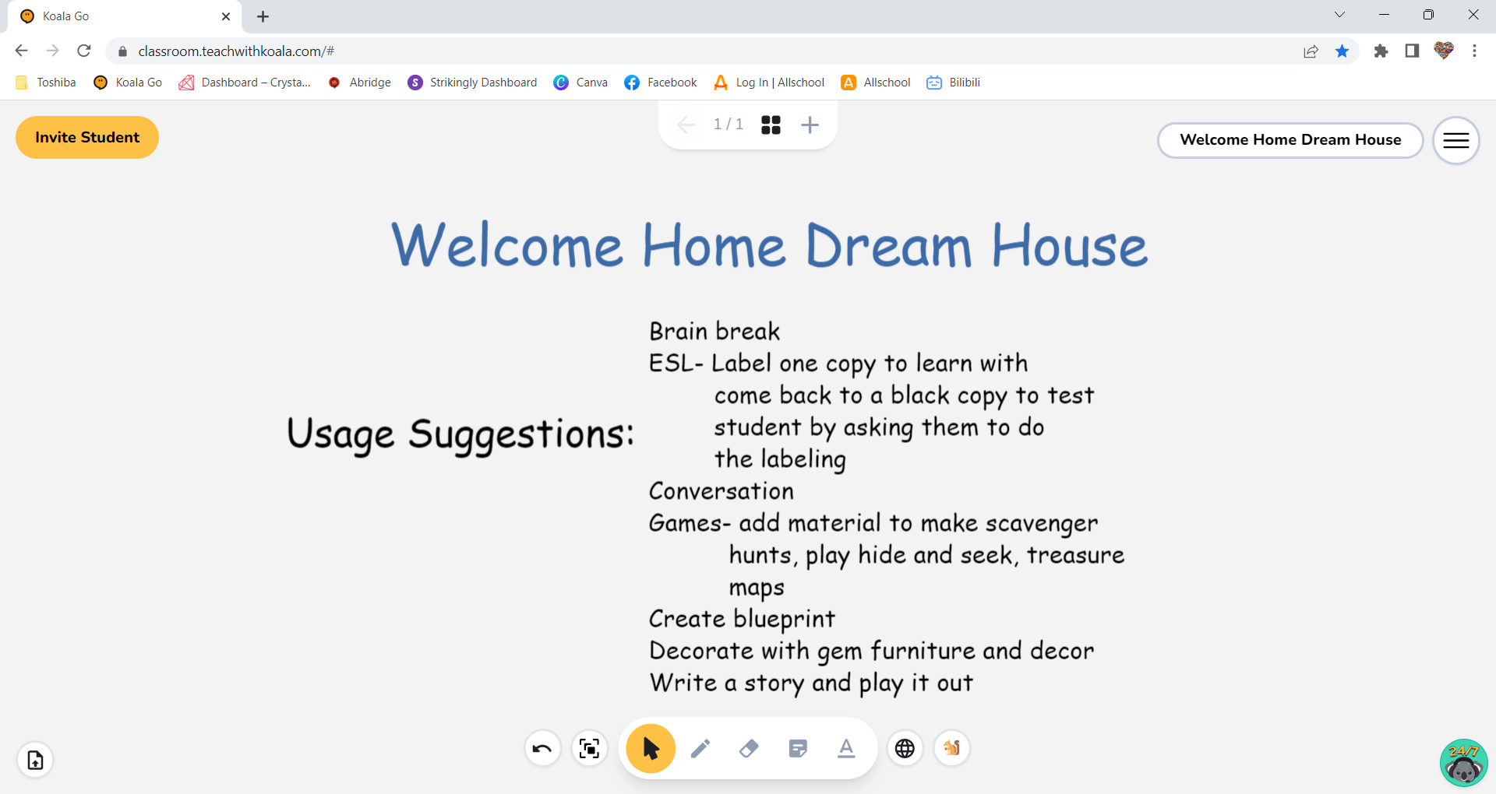Viewport: 1496px width, 794px height.
Task: Open the hamburger menu at top right
Action: click(1455, 140)
